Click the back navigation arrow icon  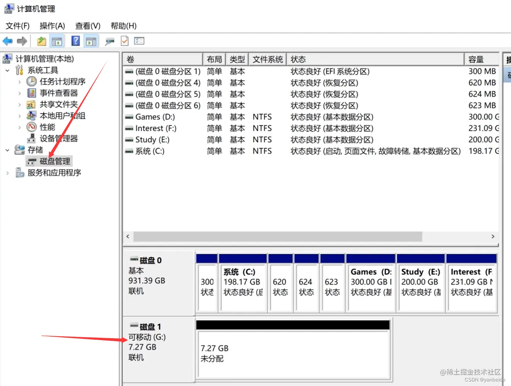(7, 41)
